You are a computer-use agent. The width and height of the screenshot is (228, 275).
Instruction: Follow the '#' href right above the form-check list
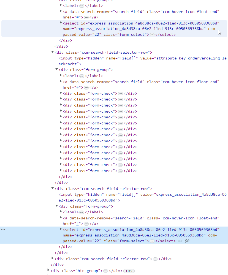coord(78,87)
